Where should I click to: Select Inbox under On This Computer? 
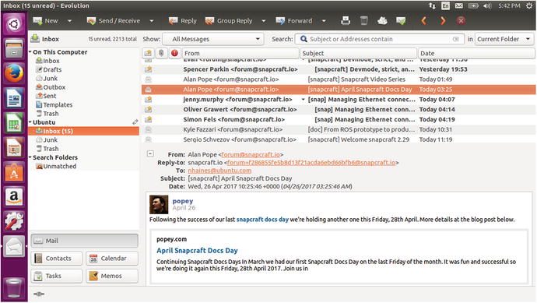pos(47,61)
